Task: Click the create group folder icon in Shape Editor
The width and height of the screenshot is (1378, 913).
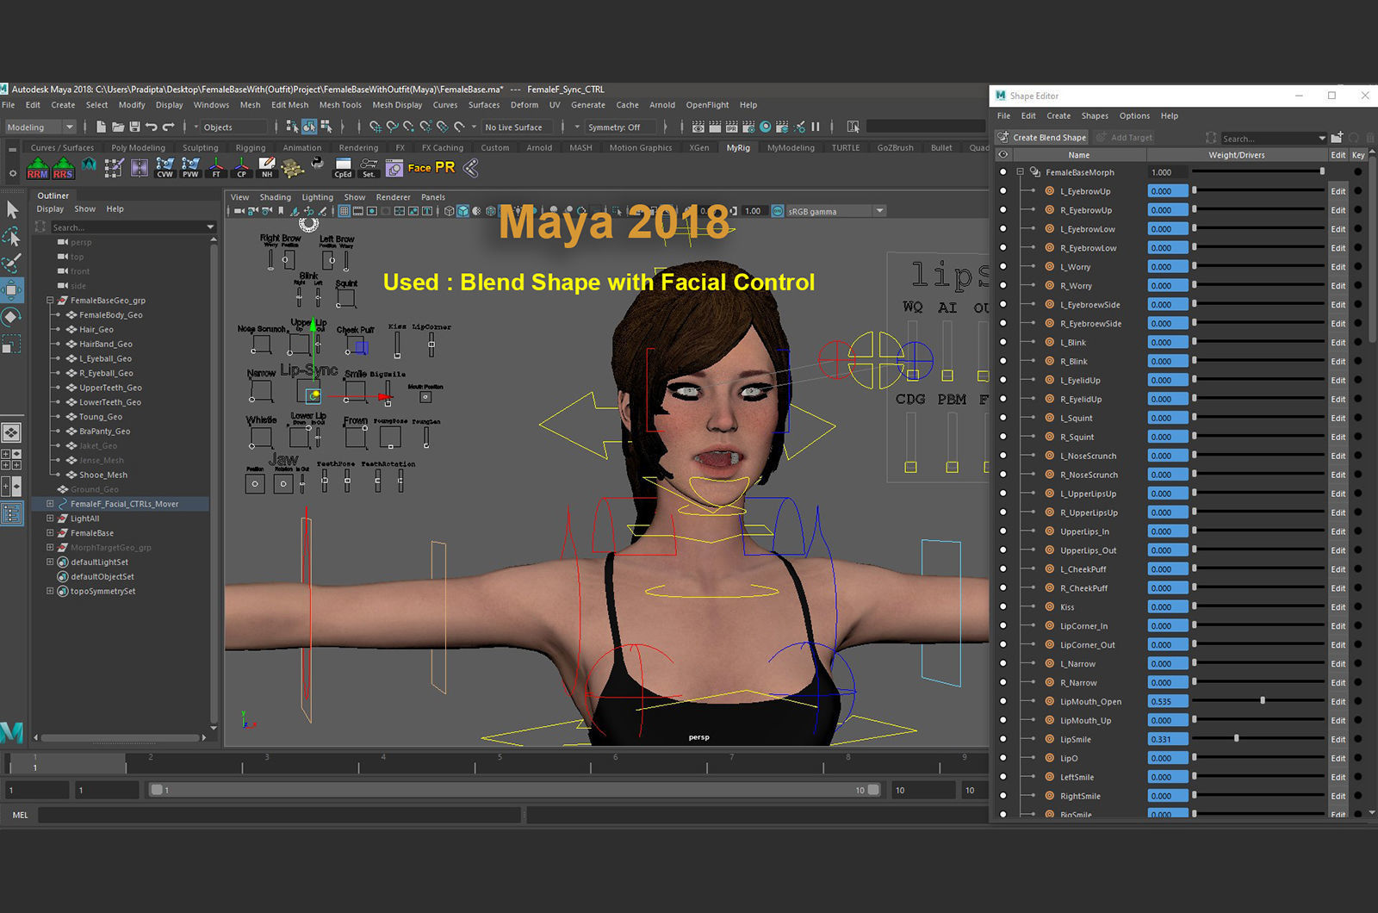Action: pos(1337,138)
